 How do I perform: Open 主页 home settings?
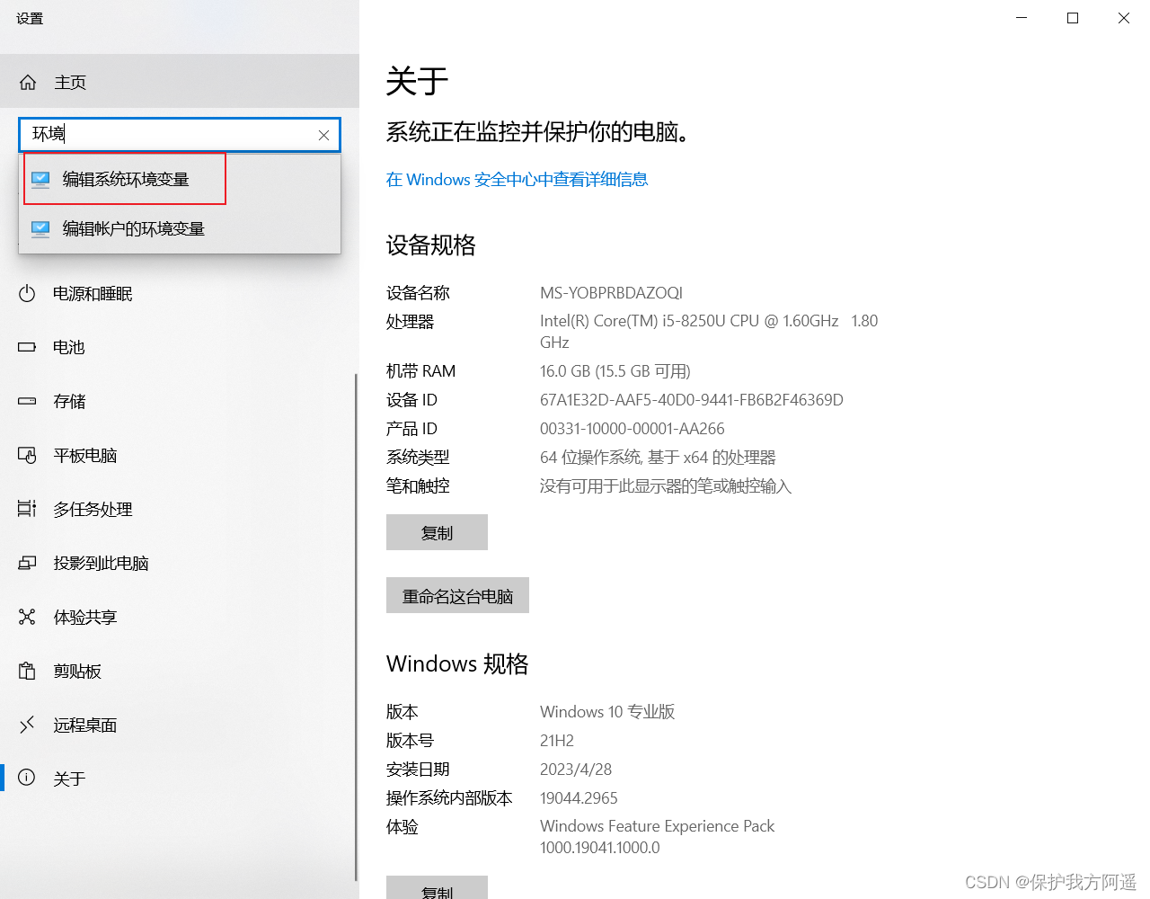pyautogui.click(x=180, y=82)
